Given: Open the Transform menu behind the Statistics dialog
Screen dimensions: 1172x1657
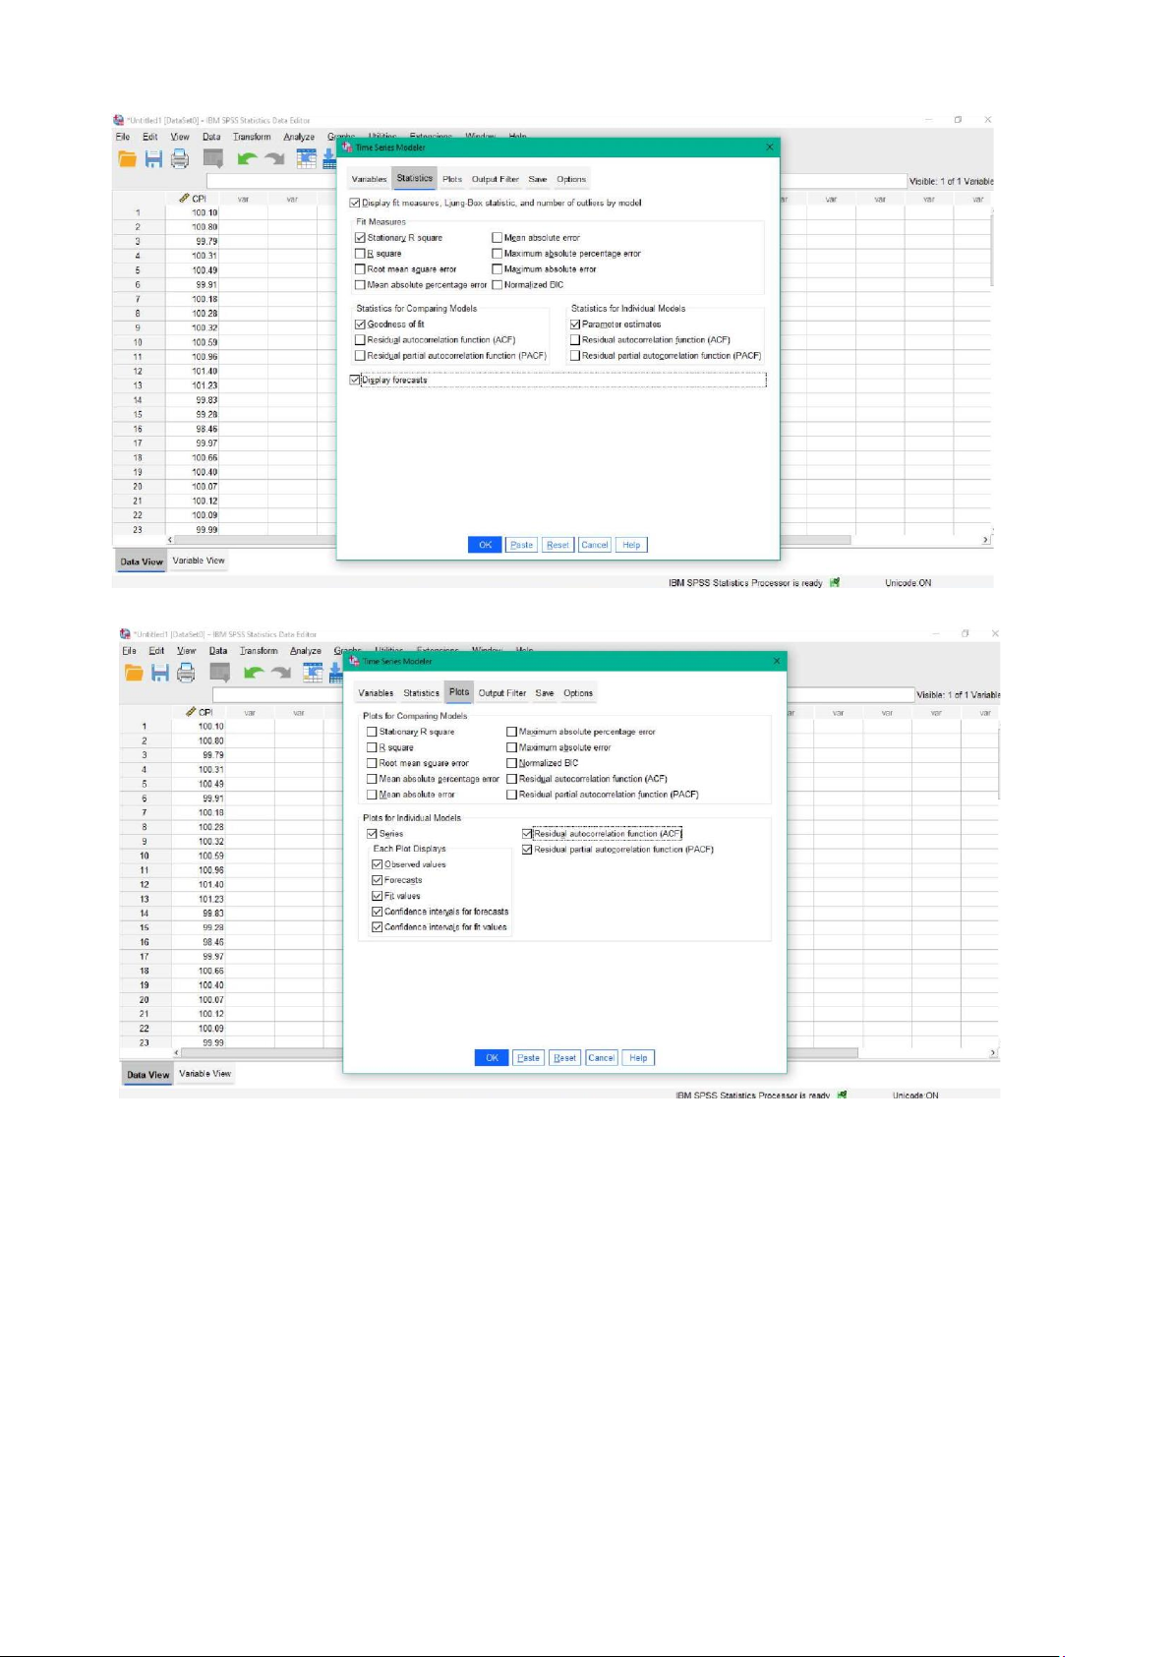Looking at the screenshot, I should (252, 137).
